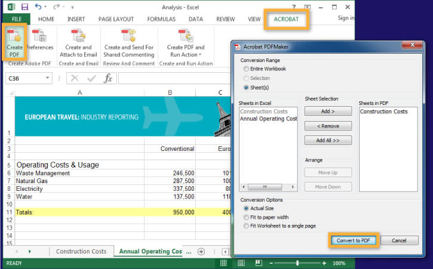
Task: Select the Selection radio button
Action: (x=246, y=78)
